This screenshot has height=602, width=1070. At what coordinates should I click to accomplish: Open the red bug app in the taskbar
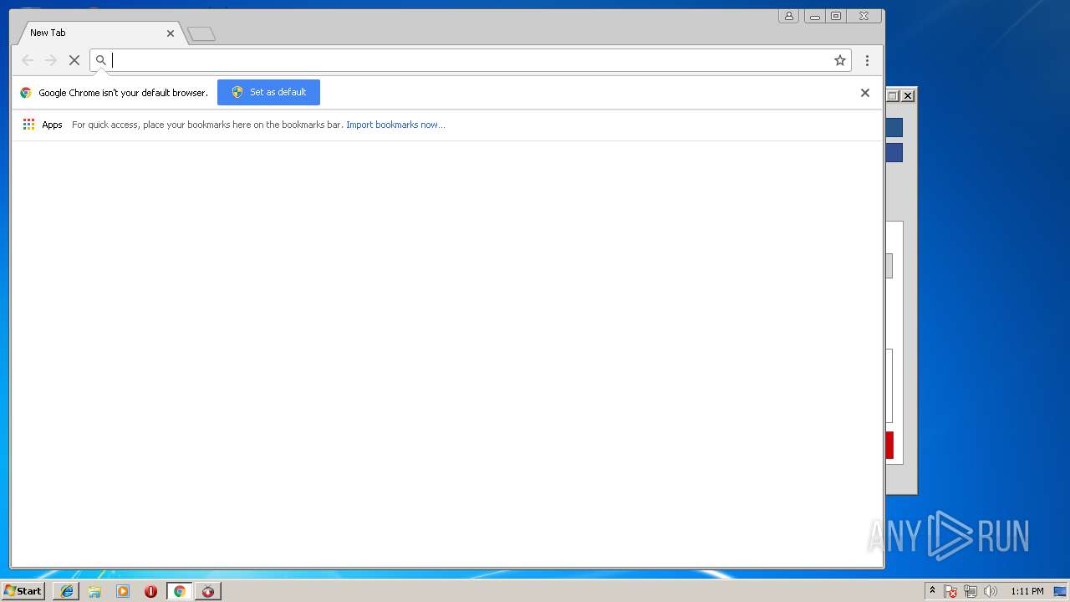[x=208, y=591]
